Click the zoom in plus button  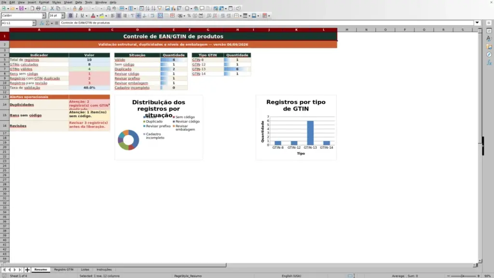478,276
